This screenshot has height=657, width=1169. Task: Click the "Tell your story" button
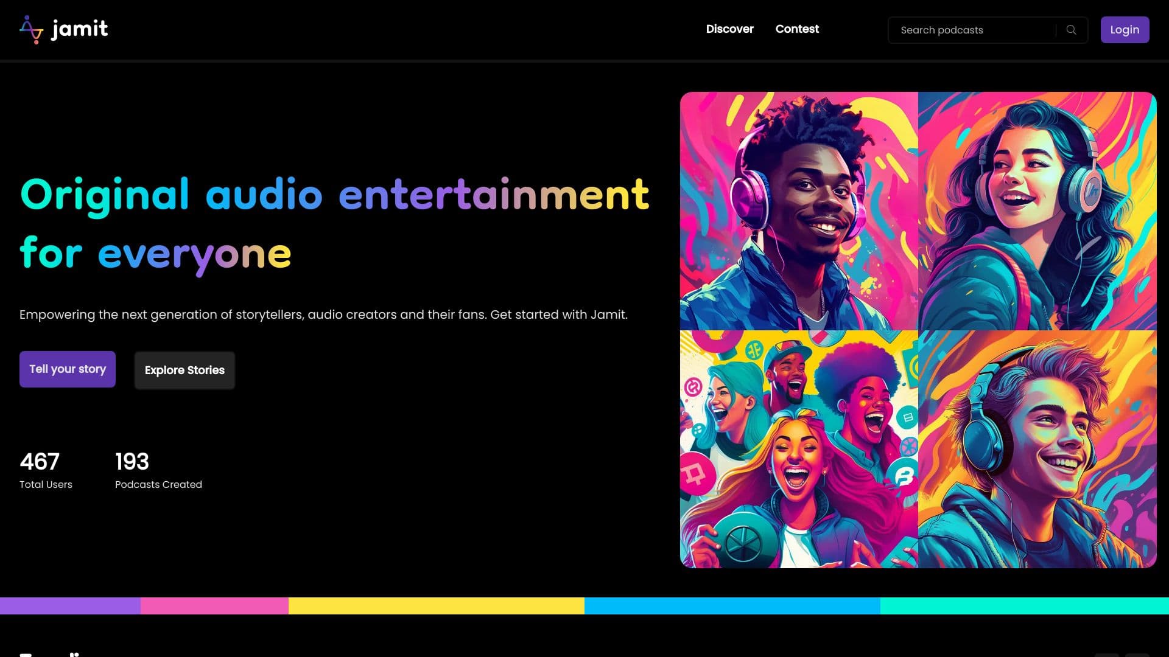coord(67,369)
